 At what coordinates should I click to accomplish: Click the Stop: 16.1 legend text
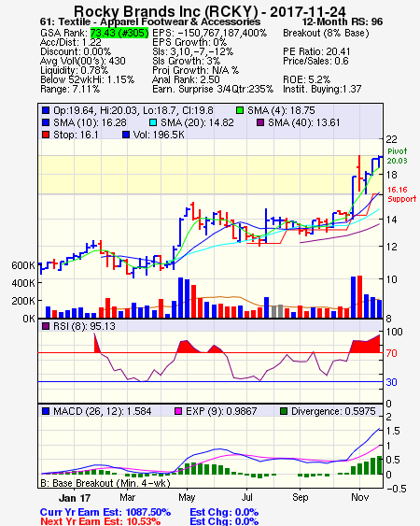[76, 135]
